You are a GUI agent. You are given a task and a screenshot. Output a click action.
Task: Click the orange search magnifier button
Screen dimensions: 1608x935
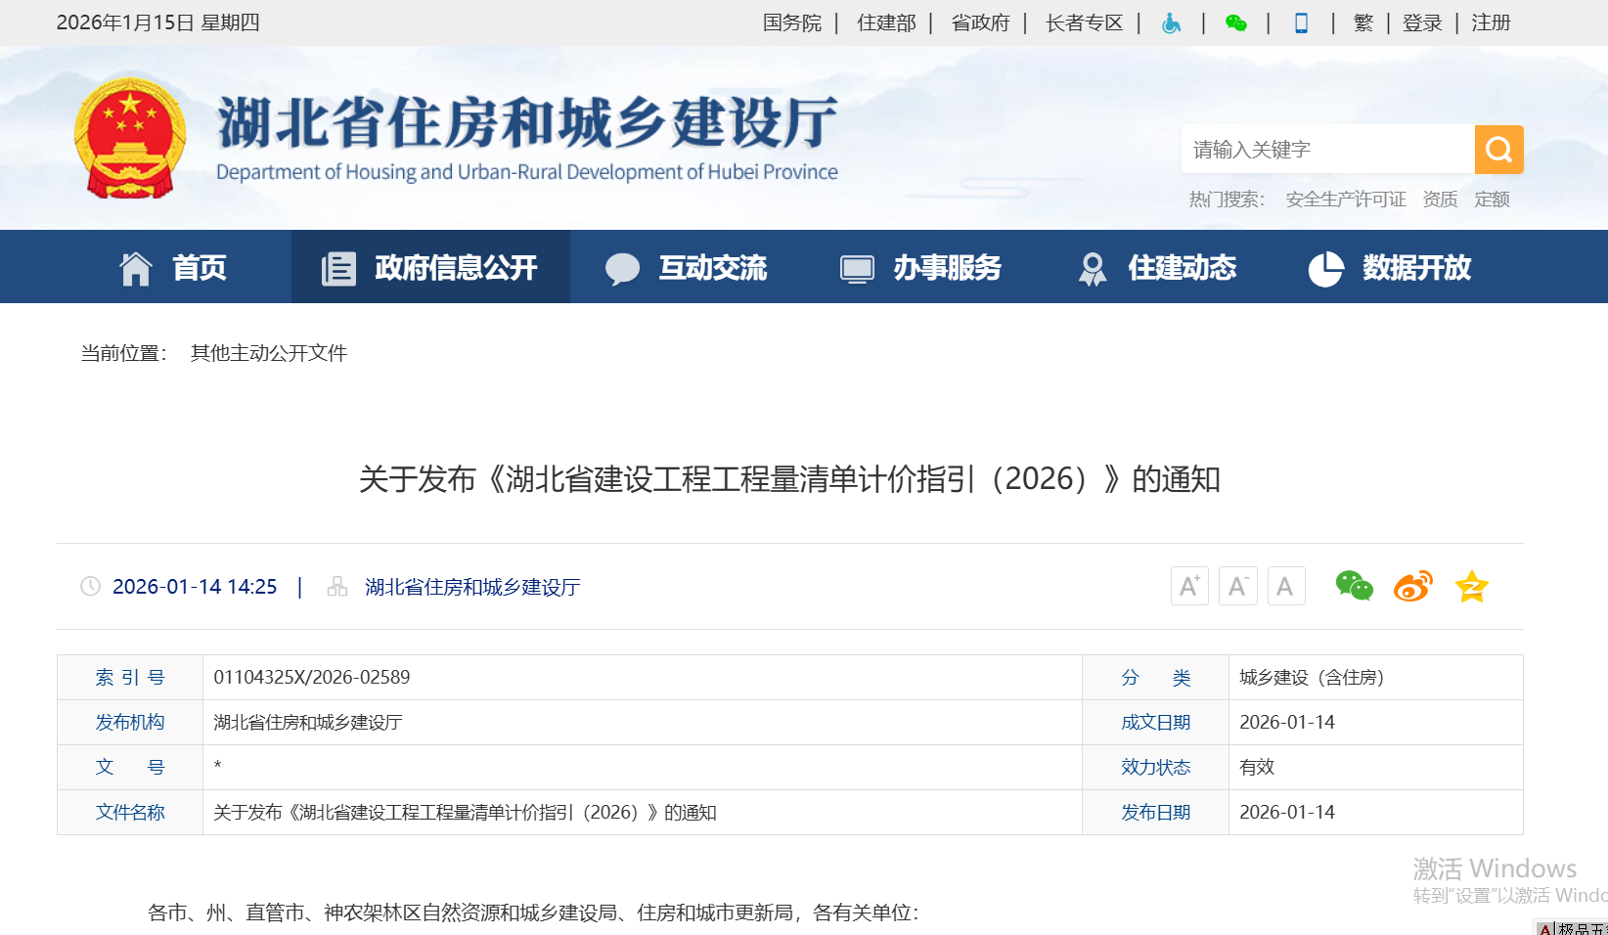pyautogui.click(x=1498, y=150)
